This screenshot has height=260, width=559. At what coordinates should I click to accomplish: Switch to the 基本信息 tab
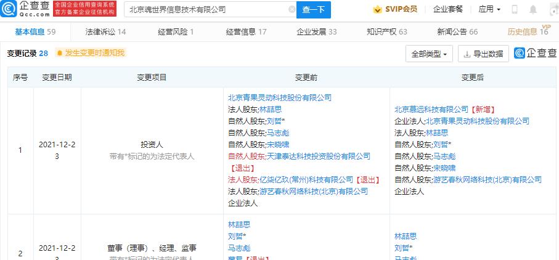(x=35, y=31)
